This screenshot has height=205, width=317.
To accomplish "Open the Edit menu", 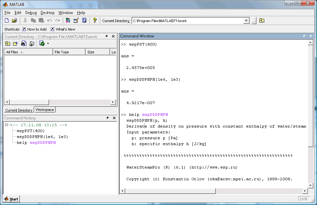I will (18, 13).
